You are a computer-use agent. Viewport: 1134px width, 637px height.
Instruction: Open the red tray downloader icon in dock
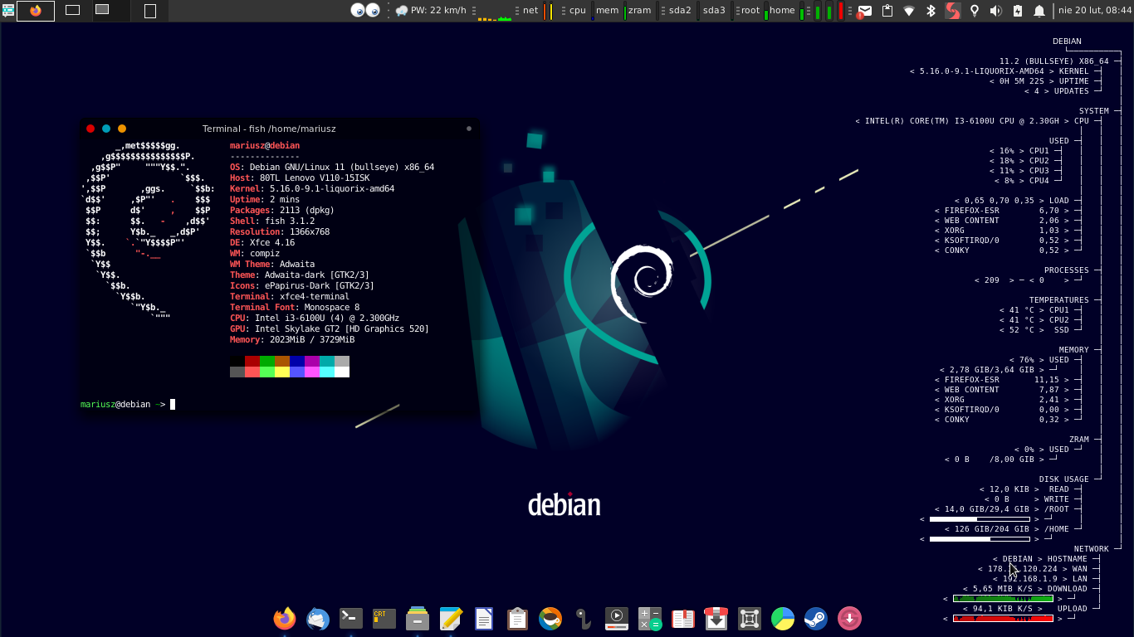(x=716, y=618)
